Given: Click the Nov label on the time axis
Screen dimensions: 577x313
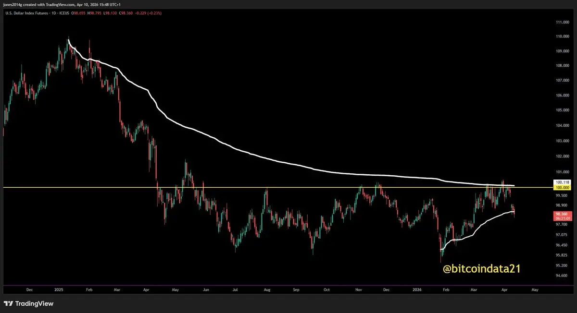Looking at the screenshot, I should tap(358, 290).
